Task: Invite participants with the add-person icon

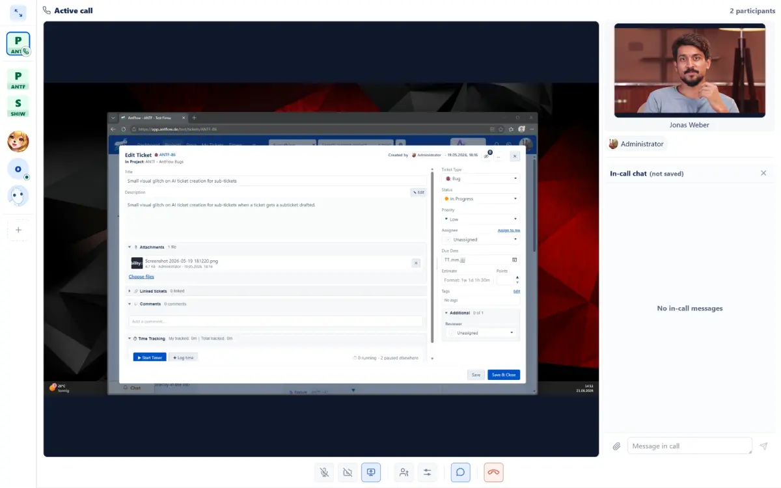Action: [404, 472]
